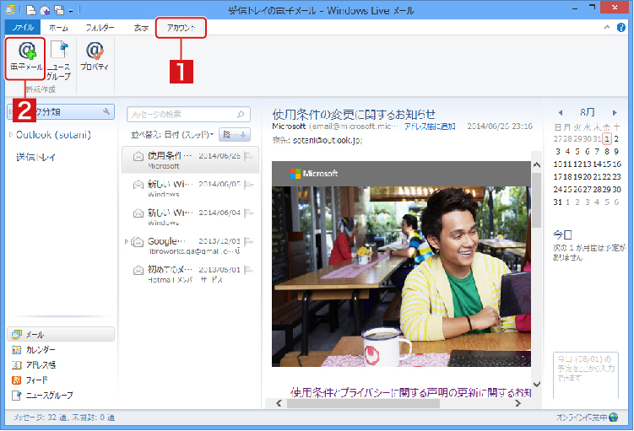This screenshot has height=431, width=634.
Task: Switch to the アカウント ribbon tab
Action: (x=181, y=28)
